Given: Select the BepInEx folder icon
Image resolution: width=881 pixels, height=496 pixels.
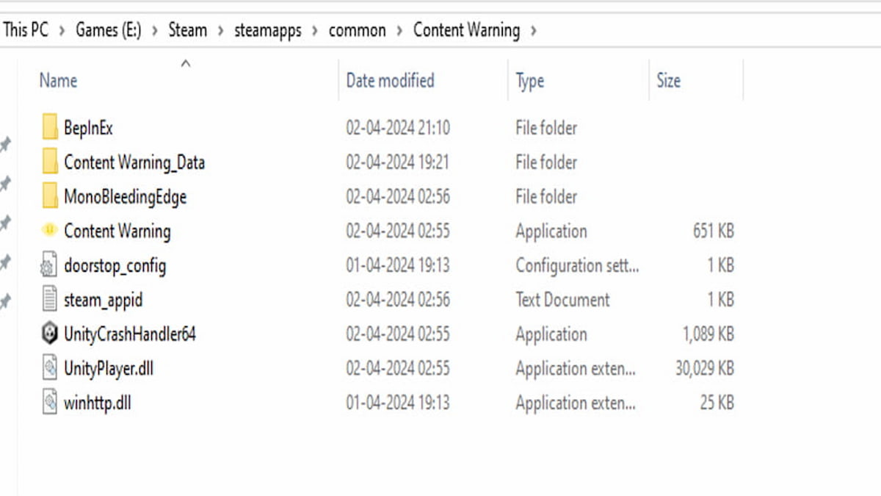Looking at the screenshot, I should tap(49, 128).
